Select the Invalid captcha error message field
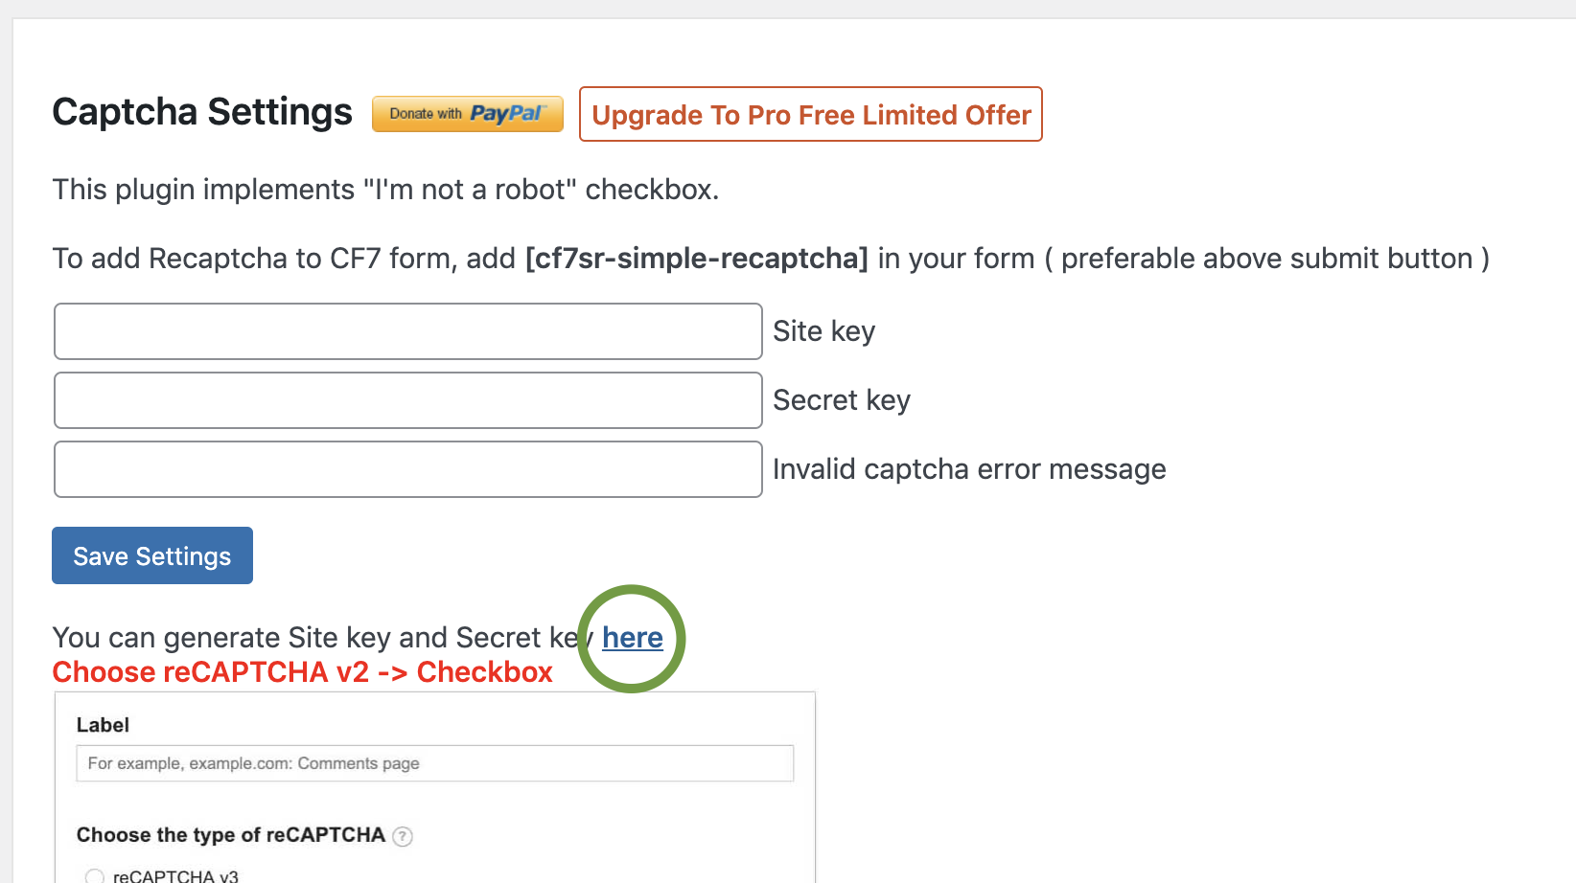Viewport: 1576px width, 883px height. (408, 469)
